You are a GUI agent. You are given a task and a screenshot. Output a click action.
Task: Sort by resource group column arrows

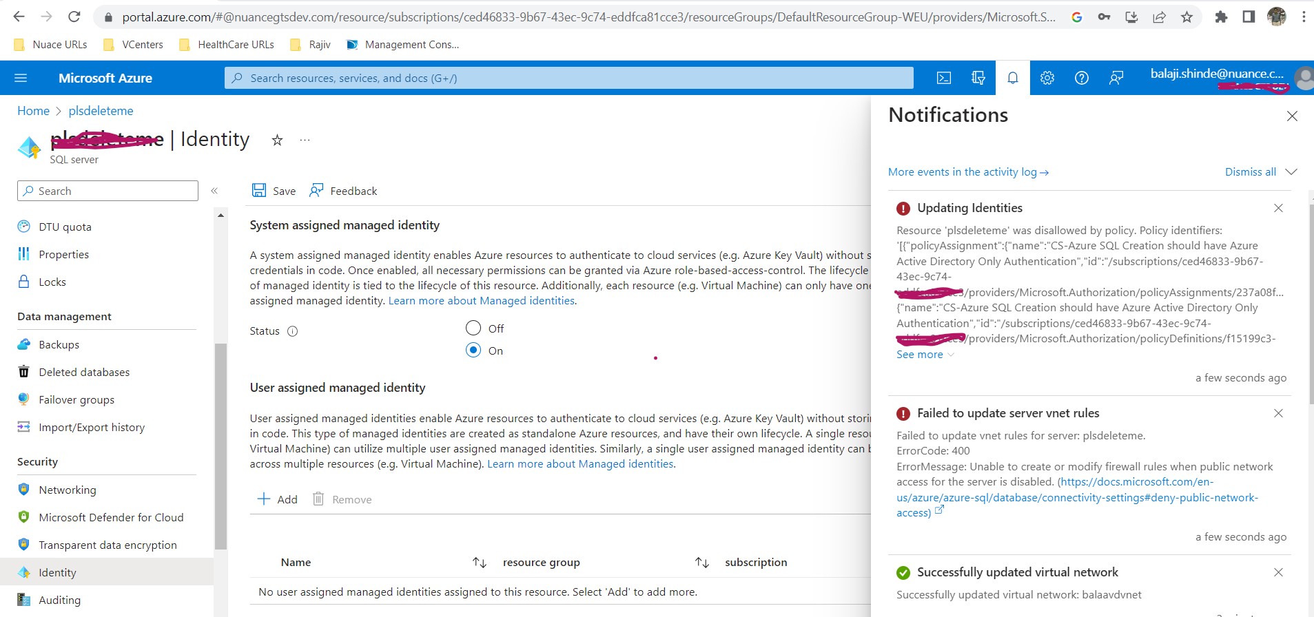[702, 563]
